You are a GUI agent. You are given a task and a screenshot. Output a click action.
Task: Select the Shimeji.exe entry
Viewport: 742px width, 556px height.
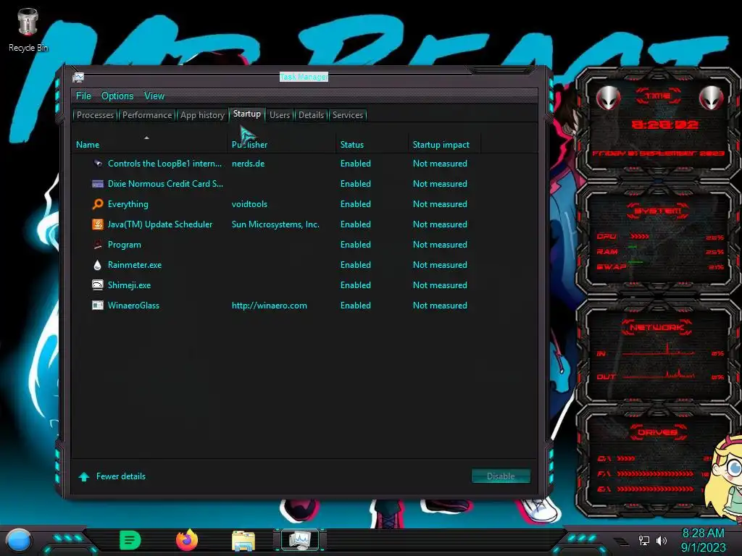click(x=129, y=285)
